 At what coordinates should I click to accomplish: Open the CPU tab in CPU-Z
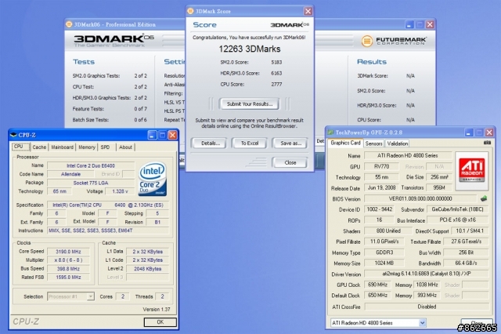click(x=20, y=147)
